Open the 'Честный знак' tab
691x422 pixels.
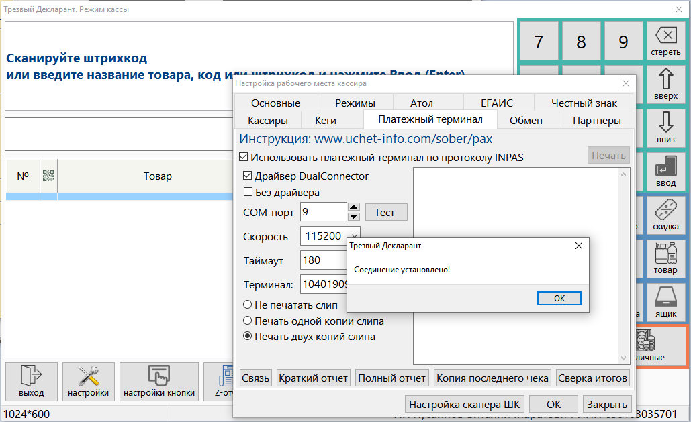tap(583, 103)
